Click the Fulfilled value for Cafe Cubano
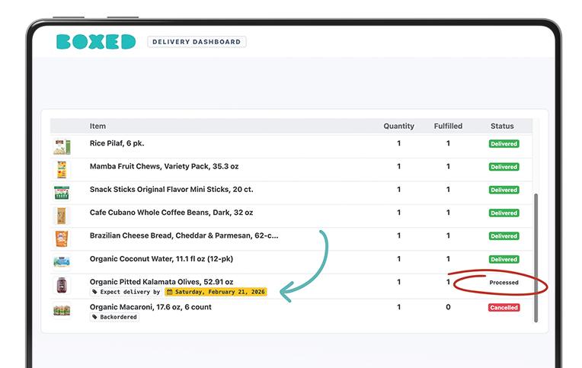The width and height of the screenshot is (582, 368). (448, 213)
